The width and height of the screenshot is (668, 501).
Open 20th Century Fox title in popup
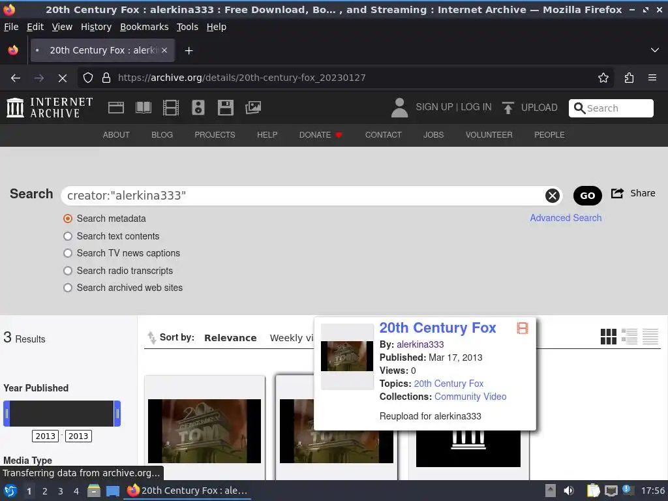438,327
